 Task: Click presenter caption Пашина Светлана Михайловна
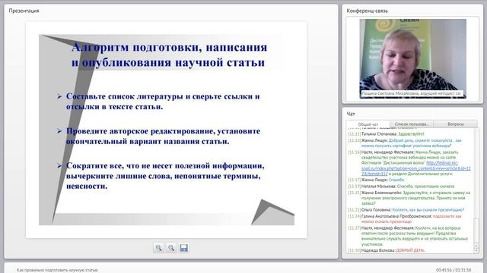click(412, 93)
